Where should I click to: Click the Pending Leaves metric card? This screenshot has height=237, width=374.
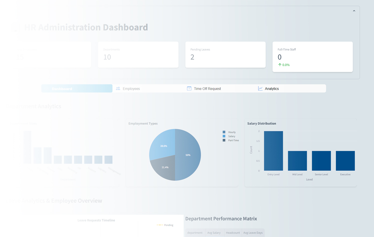coord(225,55)
